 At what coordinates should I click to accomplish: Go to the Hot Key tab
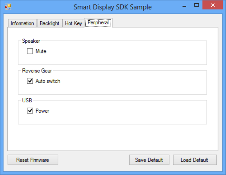pyautogui.click(x=73, y=23)
